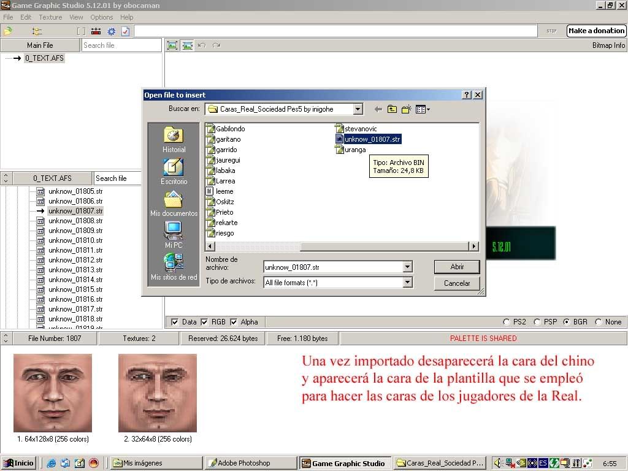Select the 64x128x8 face texture thumbnail
This screenshot has width=628, height=471.
[53, 393]
